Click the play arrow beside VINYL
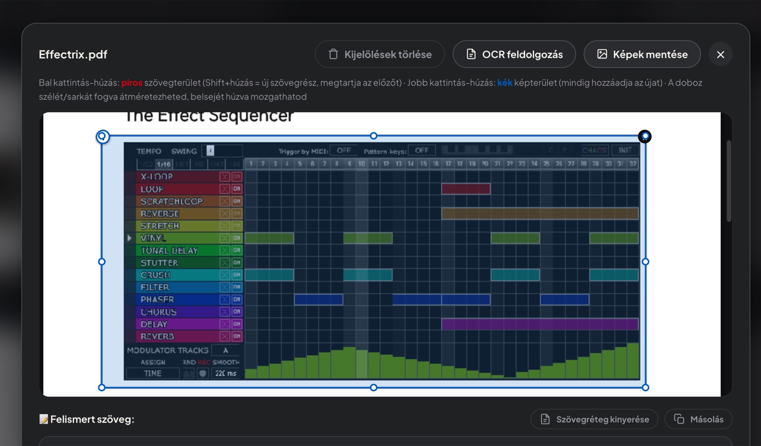Viewport: 761px width, 446px height. tap(129, 238)
